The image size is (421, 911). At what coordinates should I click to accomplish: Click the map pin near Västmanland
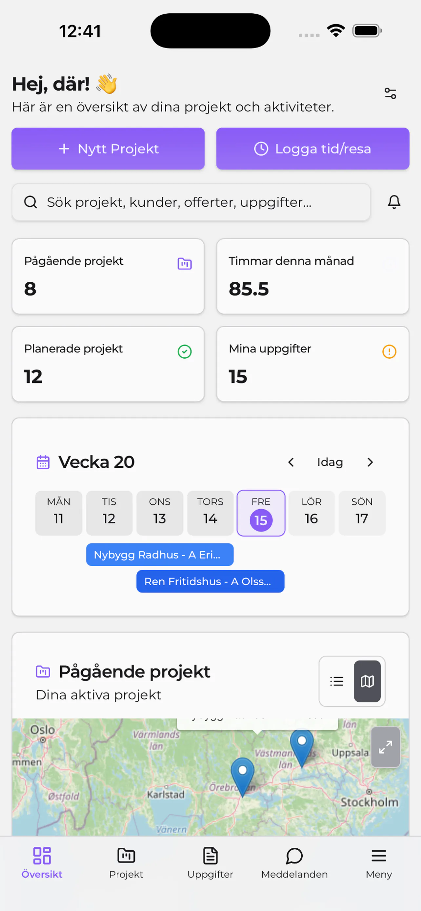pos(302,748)
